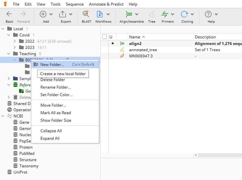Viewport: 242px width, 180px height.
Task: Expand the 2023 folder node
Action: 15,47
